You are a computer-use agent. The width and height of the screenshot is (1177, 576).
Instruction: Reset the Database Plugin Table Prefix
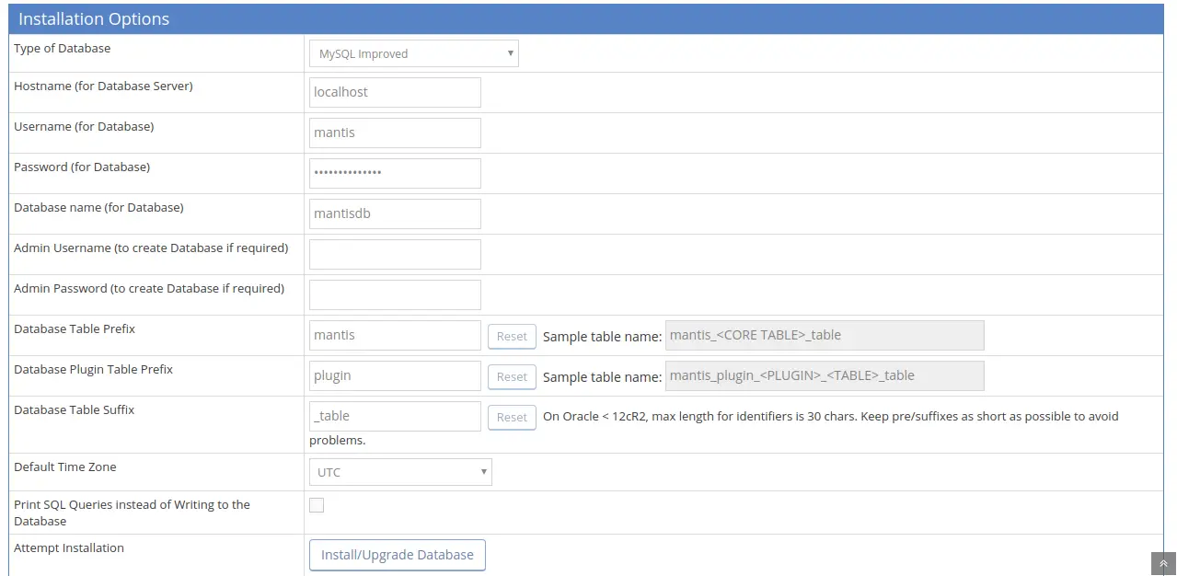point(512,376)
